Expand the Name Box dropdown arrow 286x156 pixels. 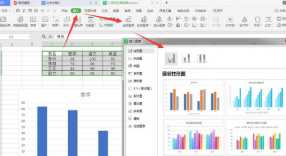(x=29, y=37)
